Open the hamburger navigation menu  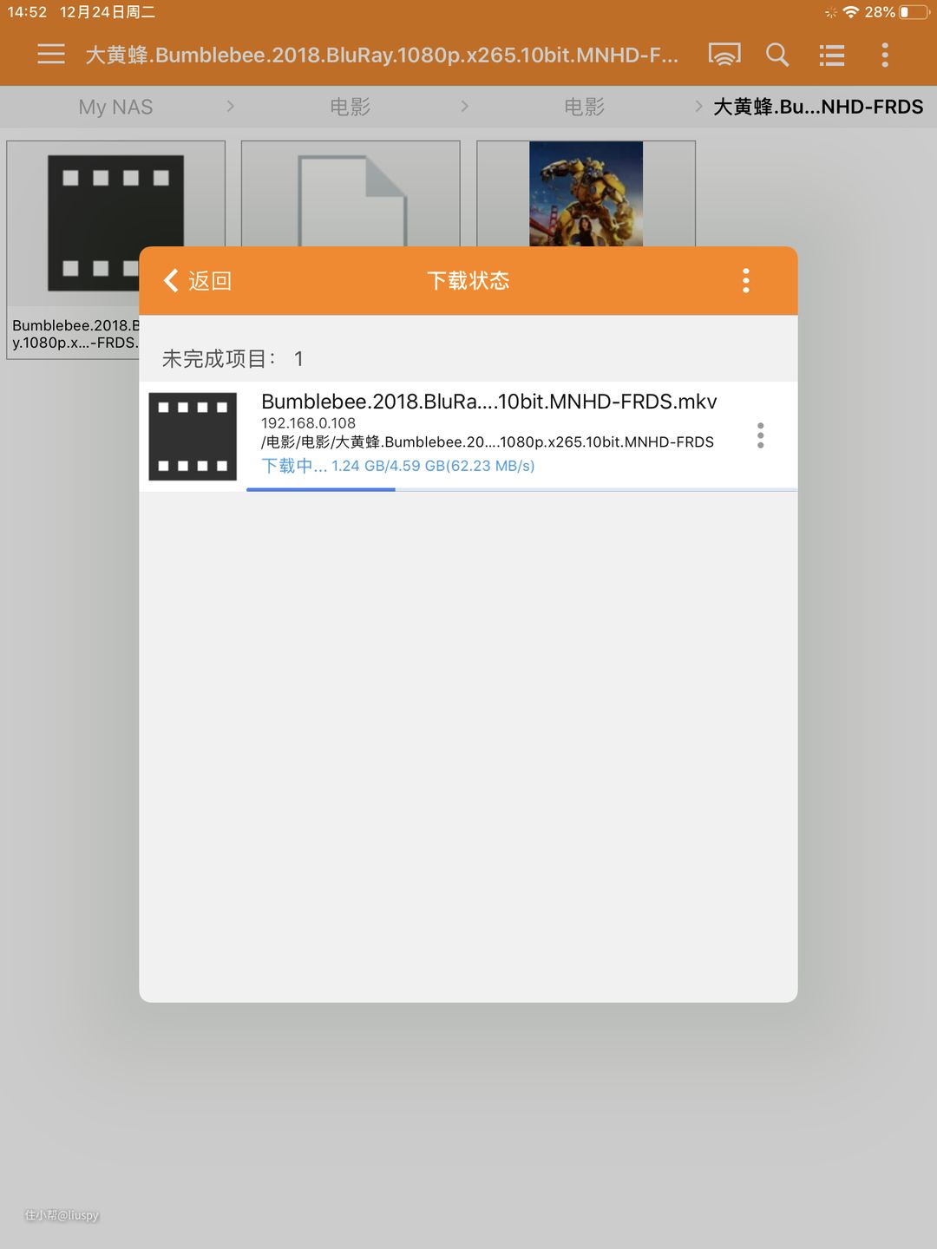(x=51, y=55)
